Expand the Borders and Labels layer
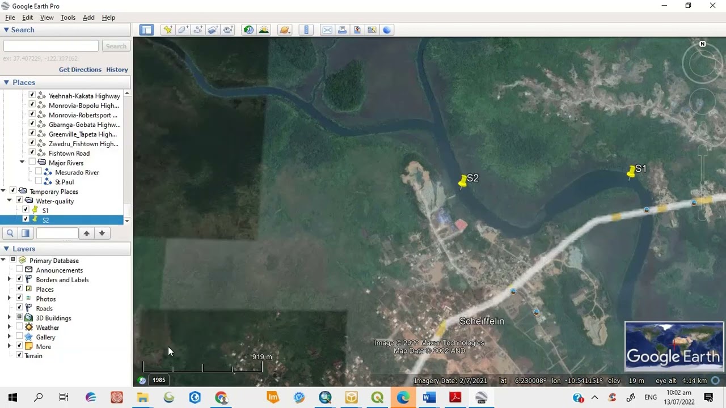Viewport: 726px width, 408px height. pyautogui.click(x=9, y=279)
